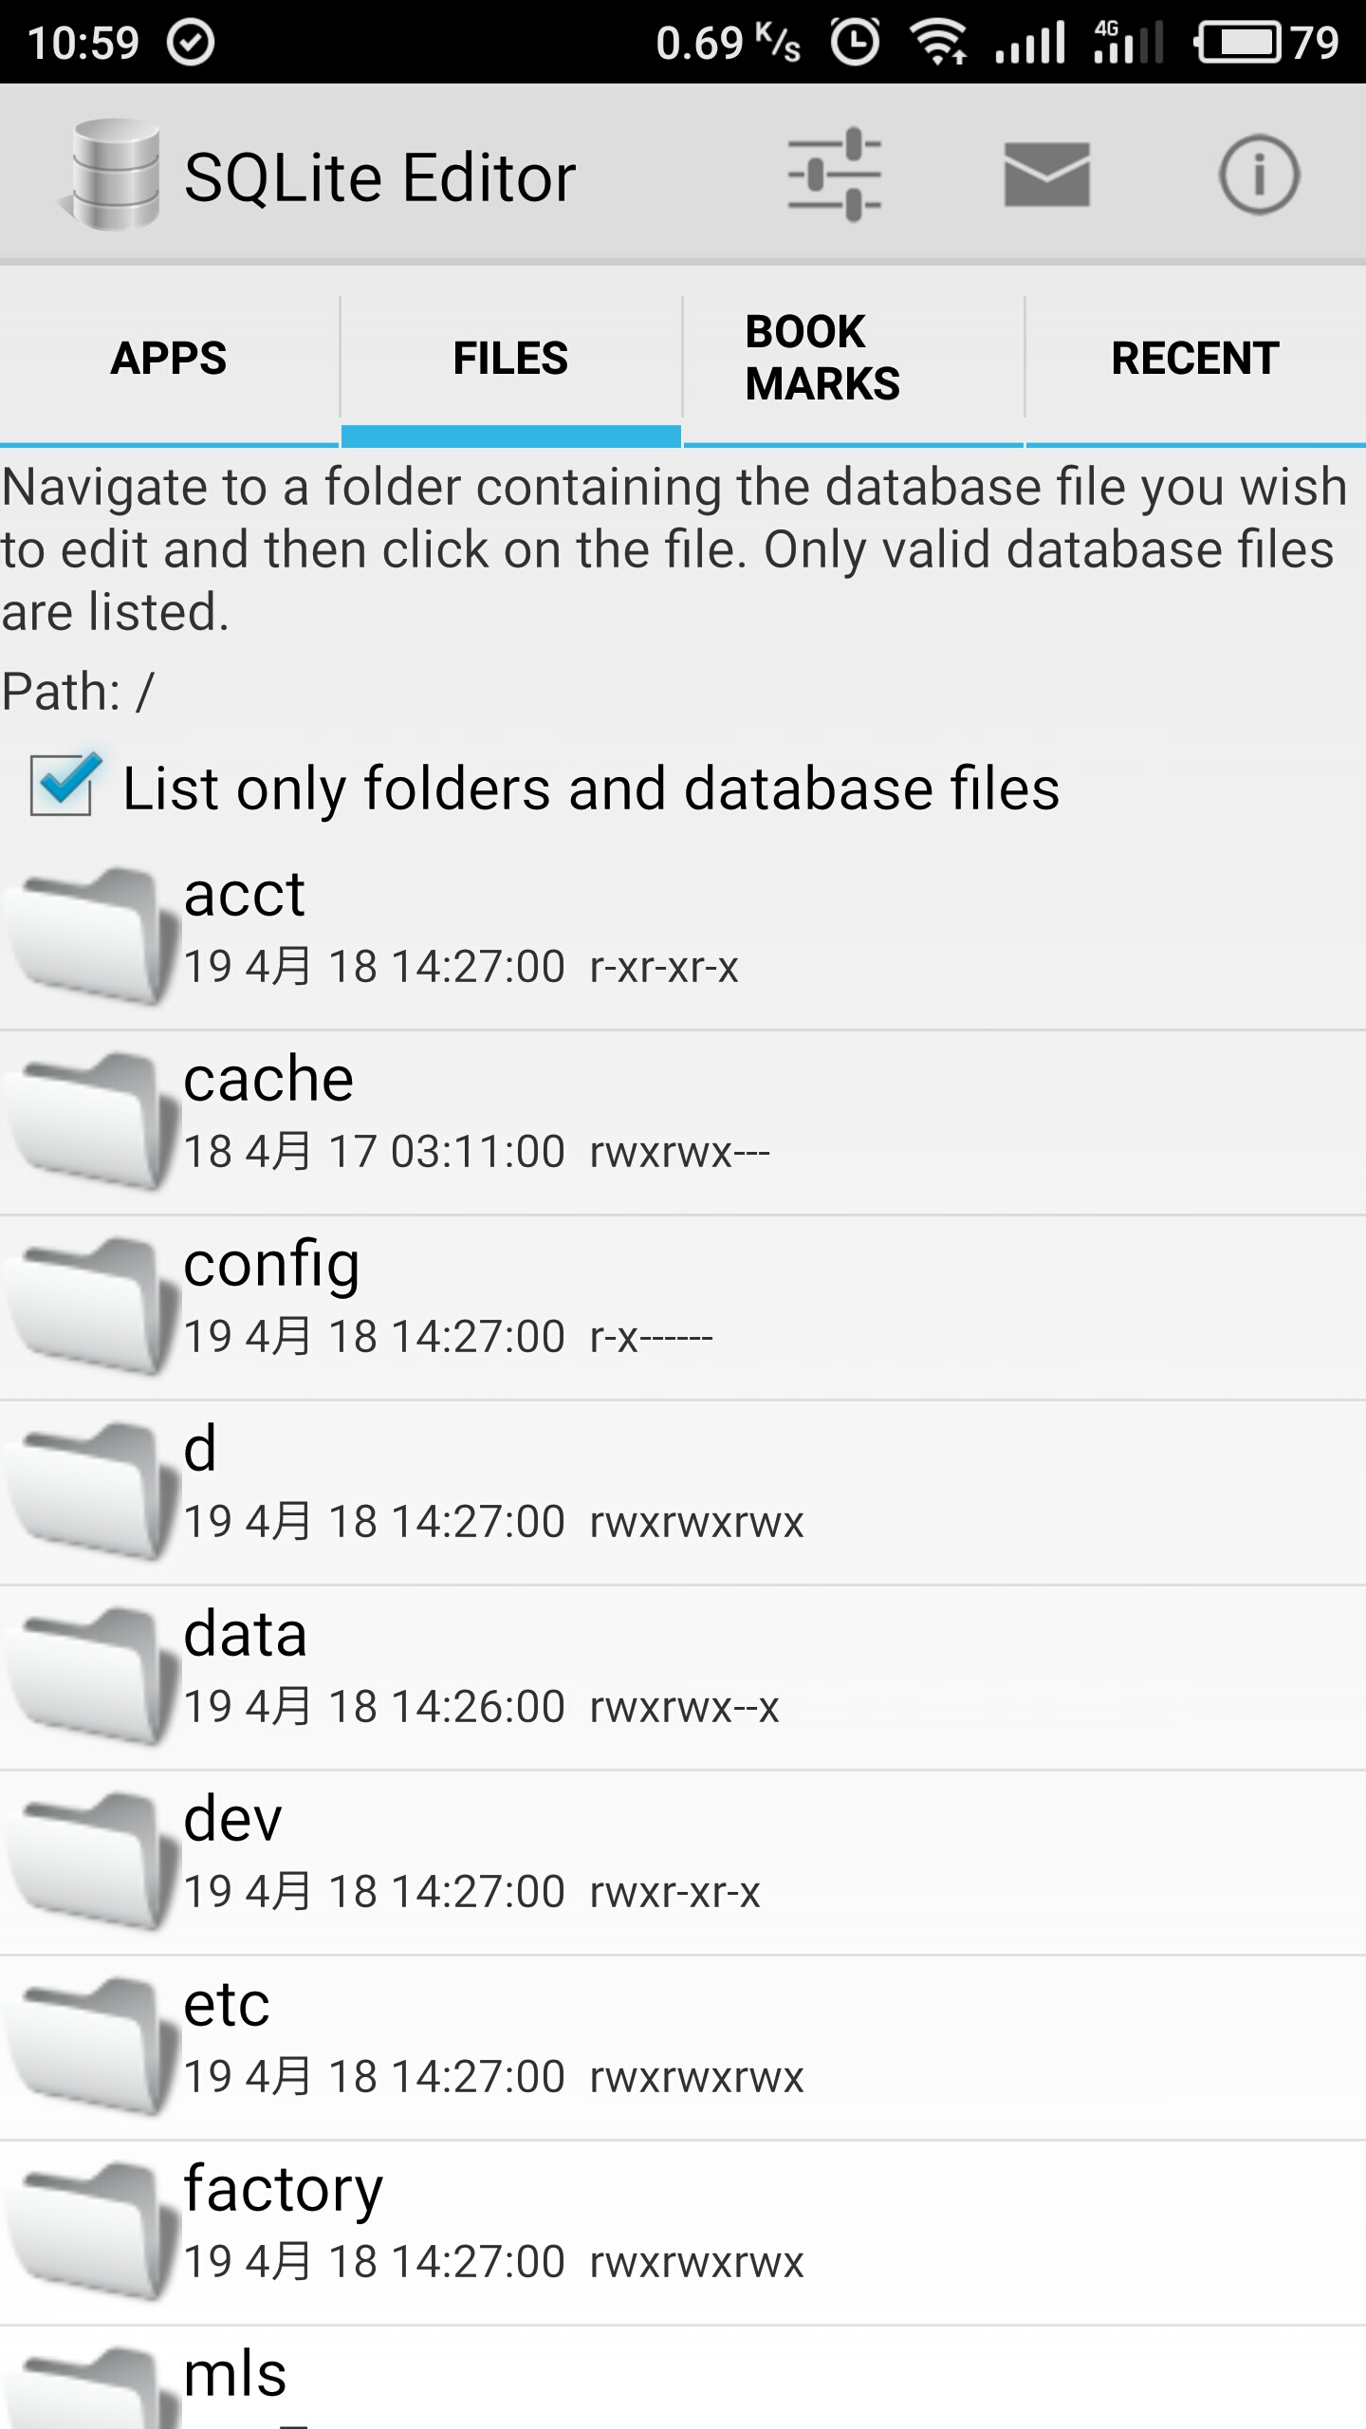This screenshot has width=1366, height=2429.
Task: Tap the SQLite Editor database logo
Action: [112, 175]
